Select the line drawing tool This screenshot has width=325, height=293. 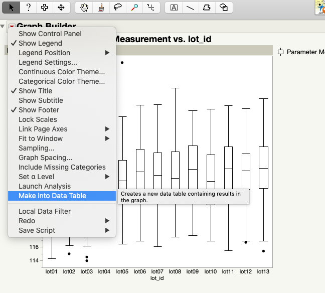[x=190, y=8]
